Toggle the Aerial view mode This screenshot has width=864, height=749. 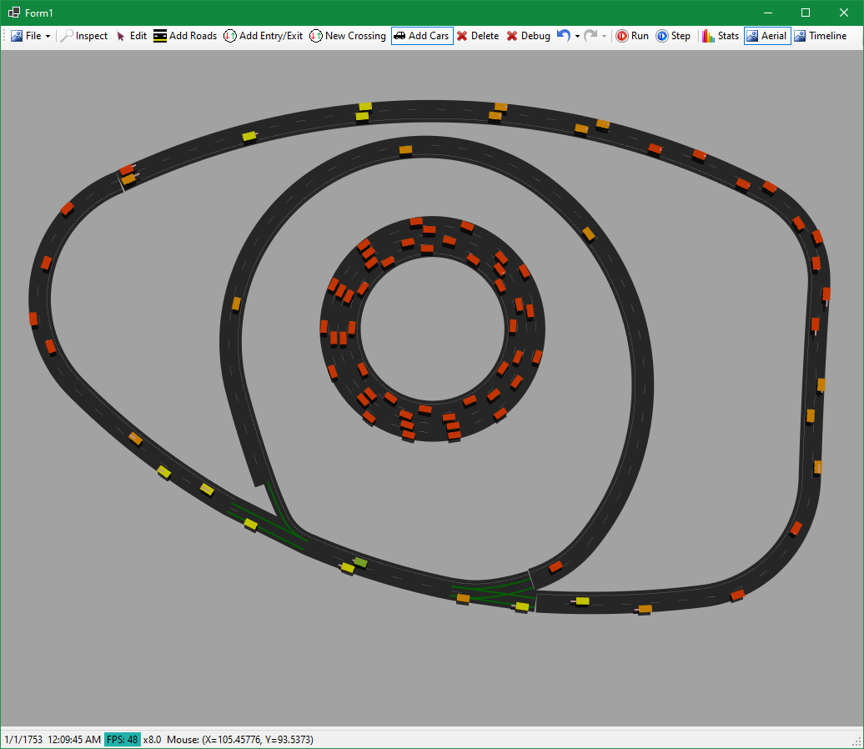(x=766, y=36)
